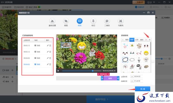Click the 完成 finish button

tap(142, 89)
